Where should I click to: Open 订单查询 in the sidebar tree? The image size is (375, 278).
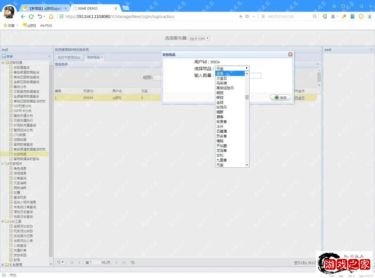[20, 178]
